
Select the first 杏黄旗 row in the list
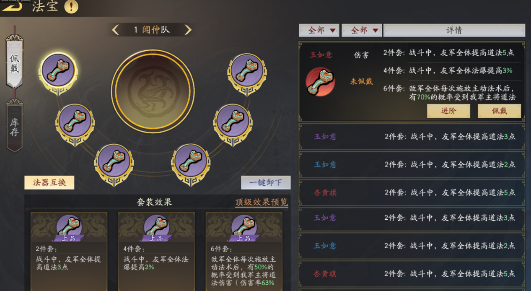pos(412,192)
